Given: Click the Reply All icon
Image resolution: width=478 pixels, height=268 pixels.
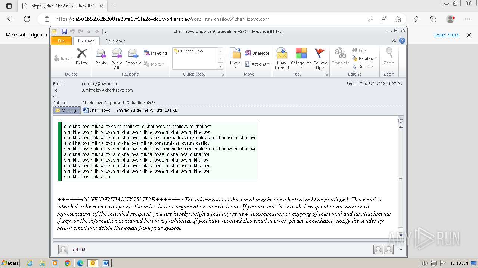Looking at the screenshot, I should coord(117,59).
